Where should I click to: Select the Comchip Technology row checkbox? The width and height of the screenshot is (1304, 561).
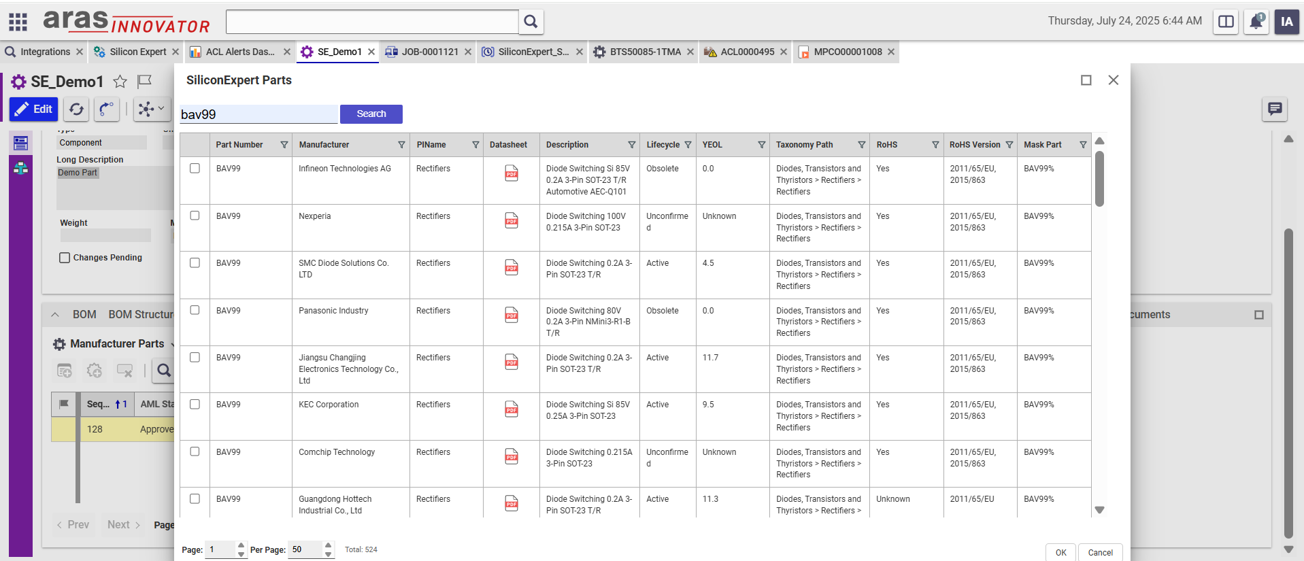(195, 452)
